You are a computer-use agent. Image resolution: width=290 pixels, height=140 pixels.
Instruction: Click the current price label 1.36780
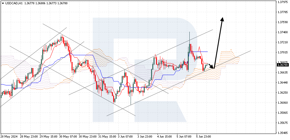tap(283, 65)
